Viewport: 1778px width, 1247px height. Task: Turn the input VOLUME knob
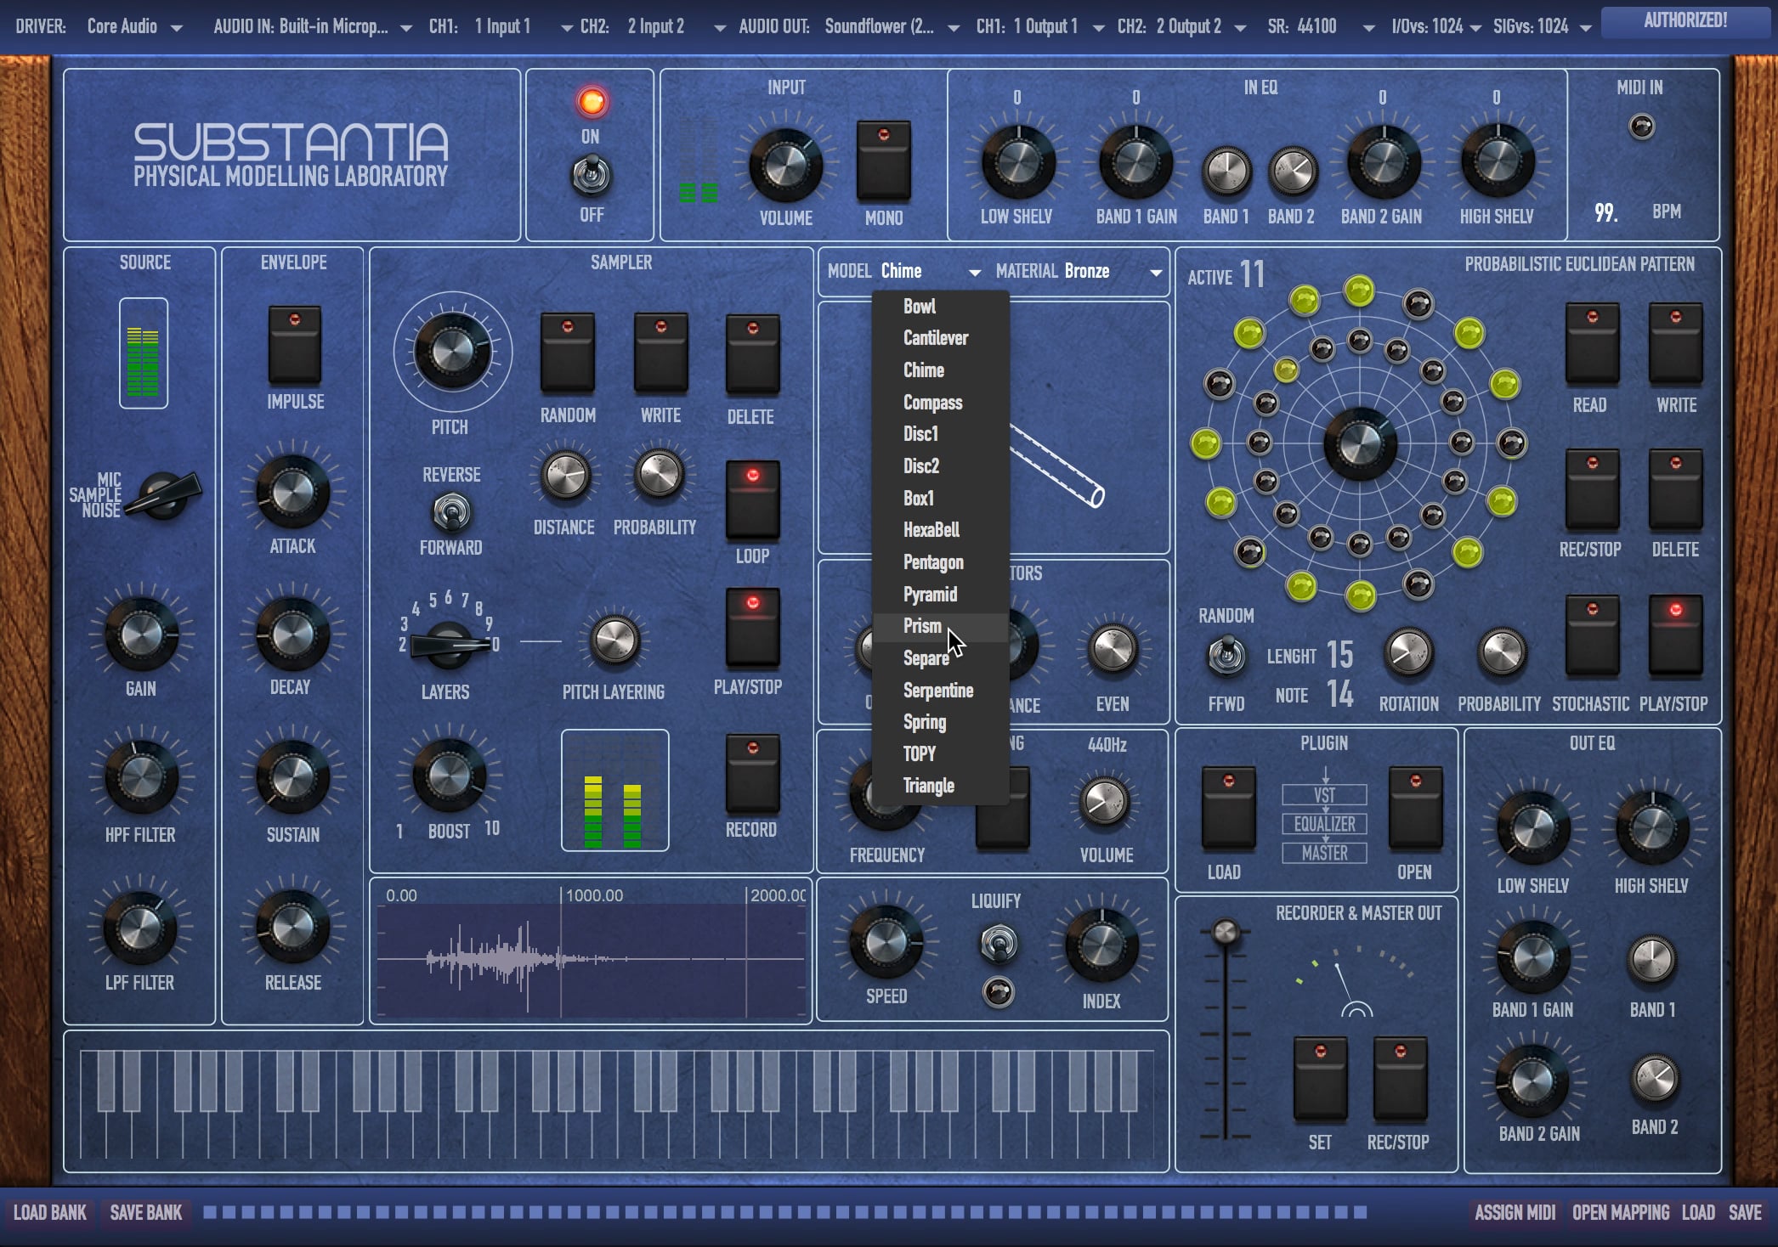tap(785, 165)
